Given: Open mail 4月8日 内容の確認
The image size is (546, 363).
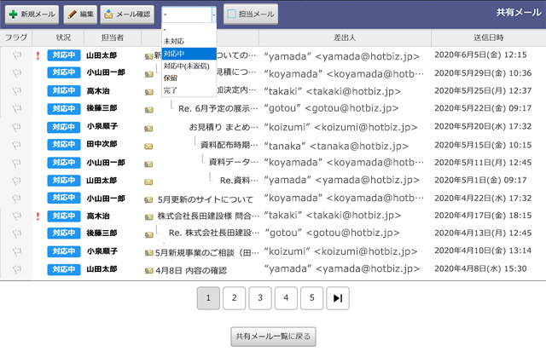Looking at the screenshot, I should 191,270.
